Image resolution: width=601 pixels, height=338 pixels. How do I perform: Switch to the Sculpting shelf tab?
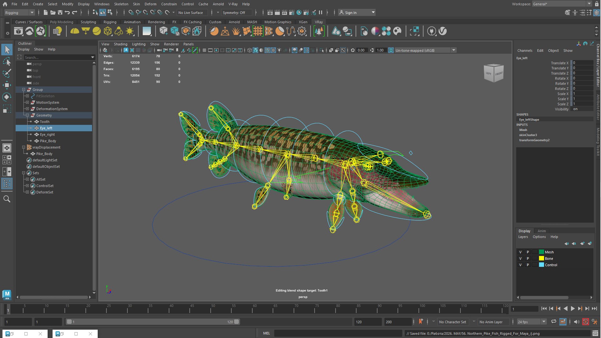click(x=88, y=22)
